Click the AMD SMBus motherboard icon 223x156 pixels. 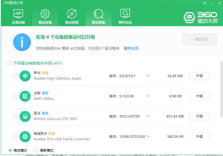25,96
